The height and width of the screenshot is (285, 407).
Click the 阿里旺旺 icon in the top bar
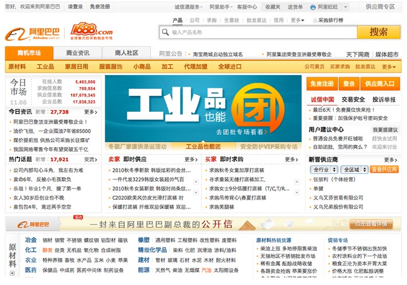pyautogui.click(x=313, y=7)
